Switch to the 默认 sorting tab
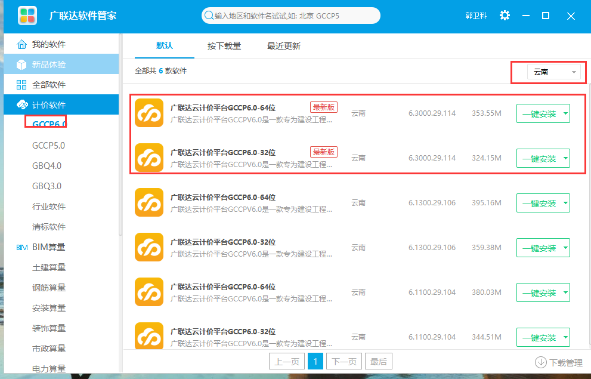Image resolution: width=591 pixels, height=379 pixels. [x=165, y=45]
